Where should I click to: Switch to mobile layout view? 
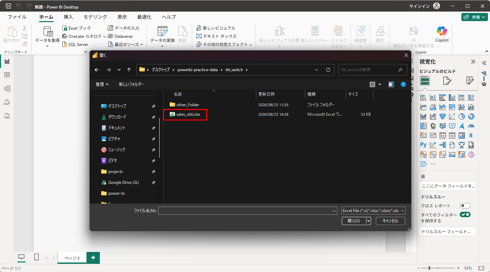coord(36,258)
